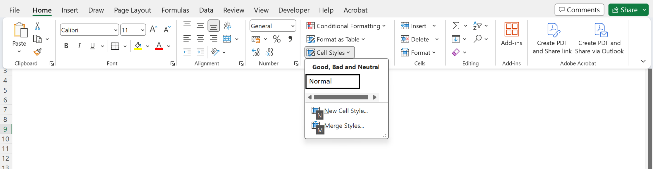Toggle Italic formatting
The height and width of the screenshot is (169, 653).
click(x=79, y=46)
